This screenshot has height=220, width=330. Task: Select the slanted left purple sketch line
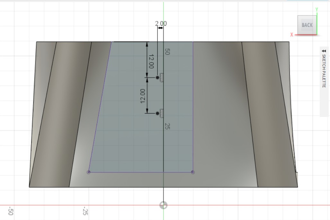[100, 107]
